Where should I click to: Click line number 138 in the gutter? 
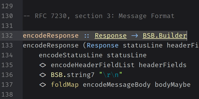pos(7,94)
